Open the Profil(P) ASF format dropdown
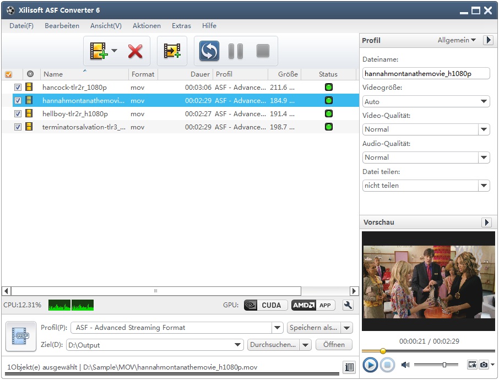The height and width of the screenshot is (380, 499). click(277, 328)
